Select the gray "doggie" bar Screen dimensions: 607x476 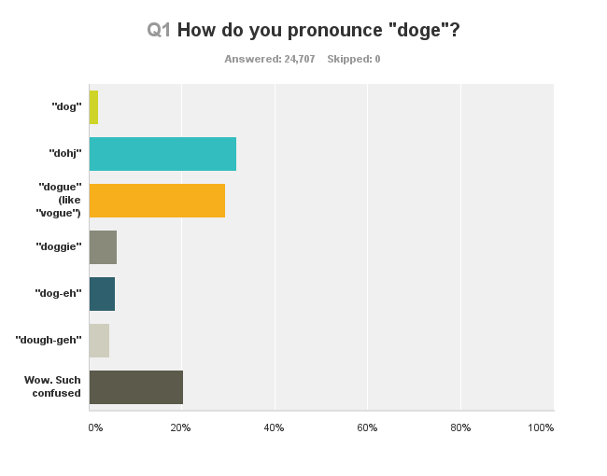click(103, 247)
